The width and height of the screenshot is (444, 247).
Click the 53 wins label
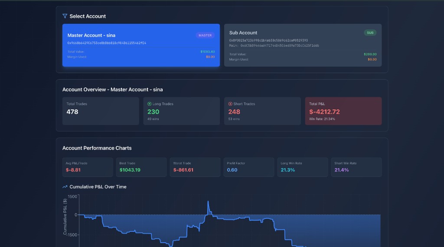[234, 119]
